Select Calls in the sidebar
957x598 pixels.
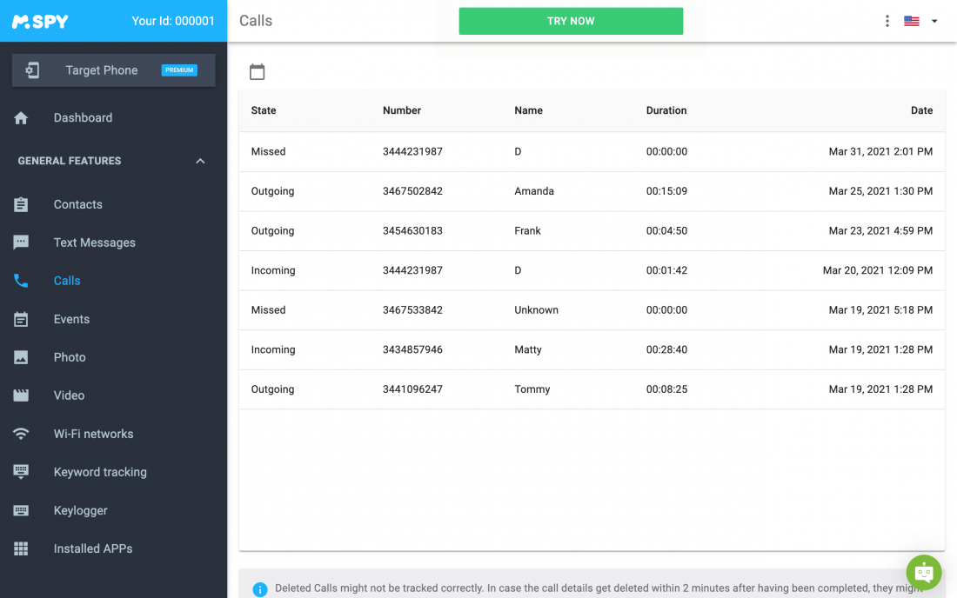click(x=113, y=281)
